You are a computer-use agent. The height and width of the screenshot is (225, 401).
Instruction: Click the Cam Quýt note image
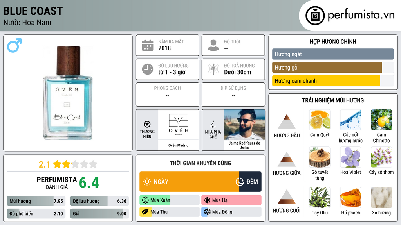click(320, 120)
